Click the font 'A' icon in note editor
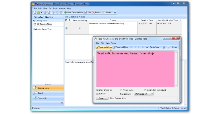 coord(147,47)
